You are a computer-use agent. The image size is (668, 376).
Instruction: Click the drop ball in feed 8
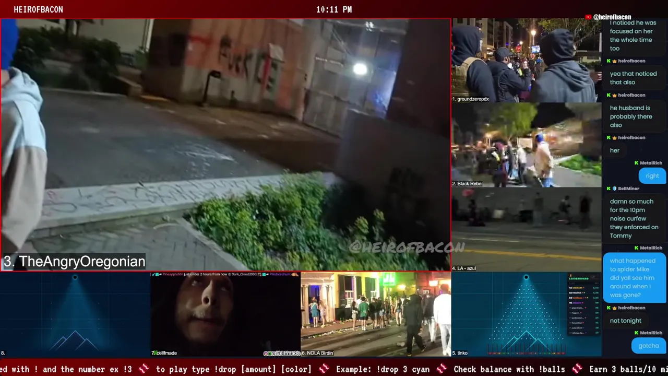(x=75, y=277)
